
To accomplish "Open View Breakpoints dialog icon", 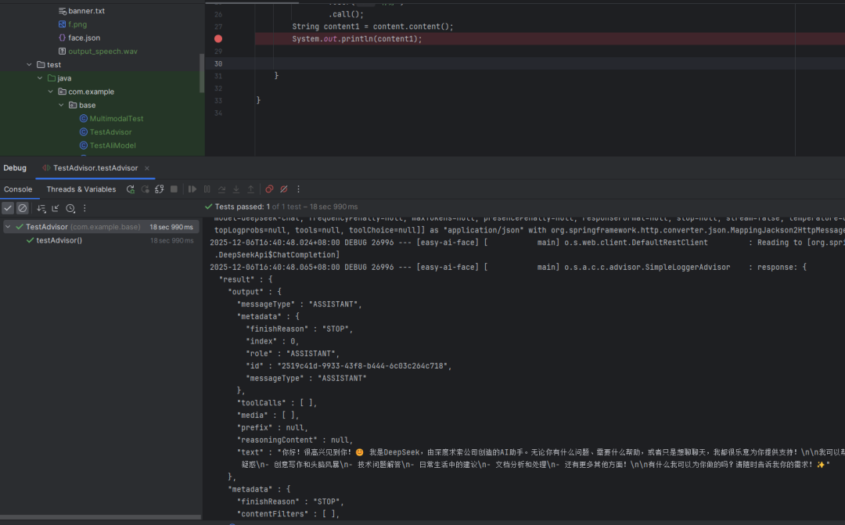I will click(x=269, y=189).
